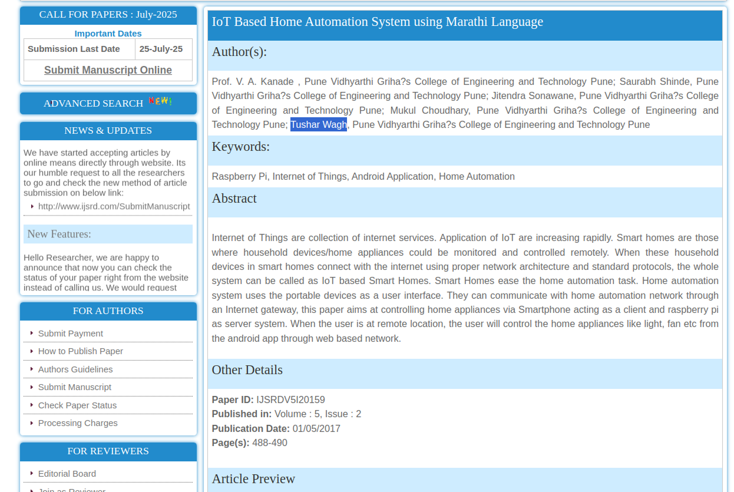734x492 pixels.
Task: Click the Article Preview section header
Action: coord(253,478)
